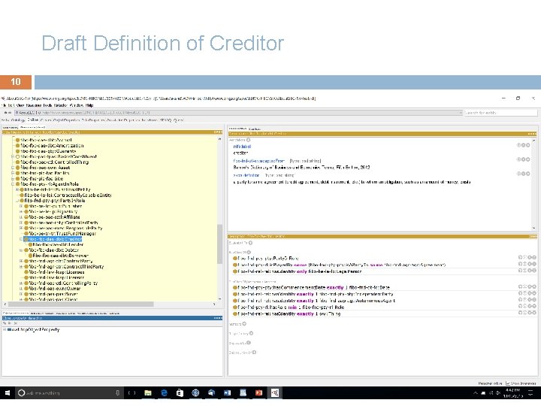Click adaptedFrom annotation property link
The height and width of the screenshot is (406, 541).
[258, 161]
